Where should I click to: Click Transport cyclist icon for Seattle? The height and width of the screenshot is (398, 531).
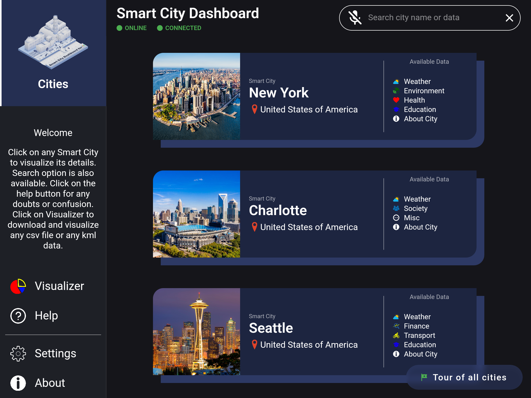(396, 335)
